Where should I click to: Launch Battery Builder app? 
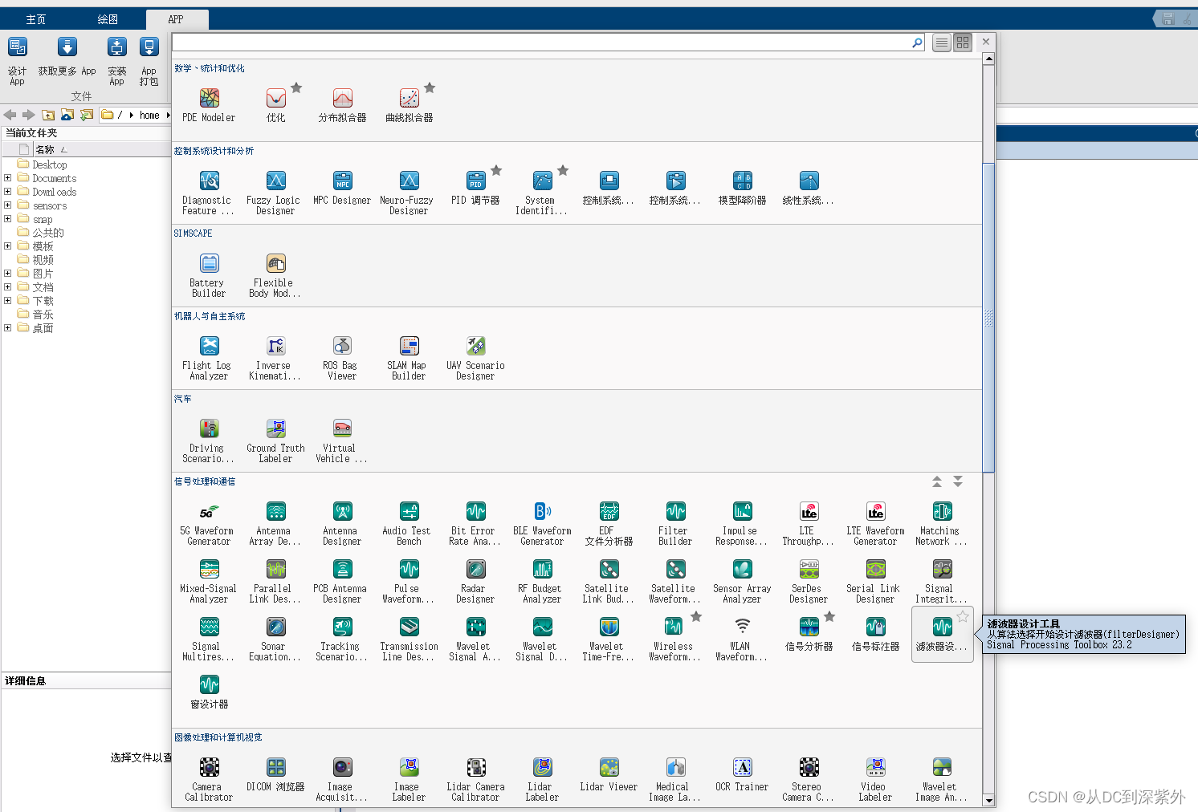(x=209, y=275)
